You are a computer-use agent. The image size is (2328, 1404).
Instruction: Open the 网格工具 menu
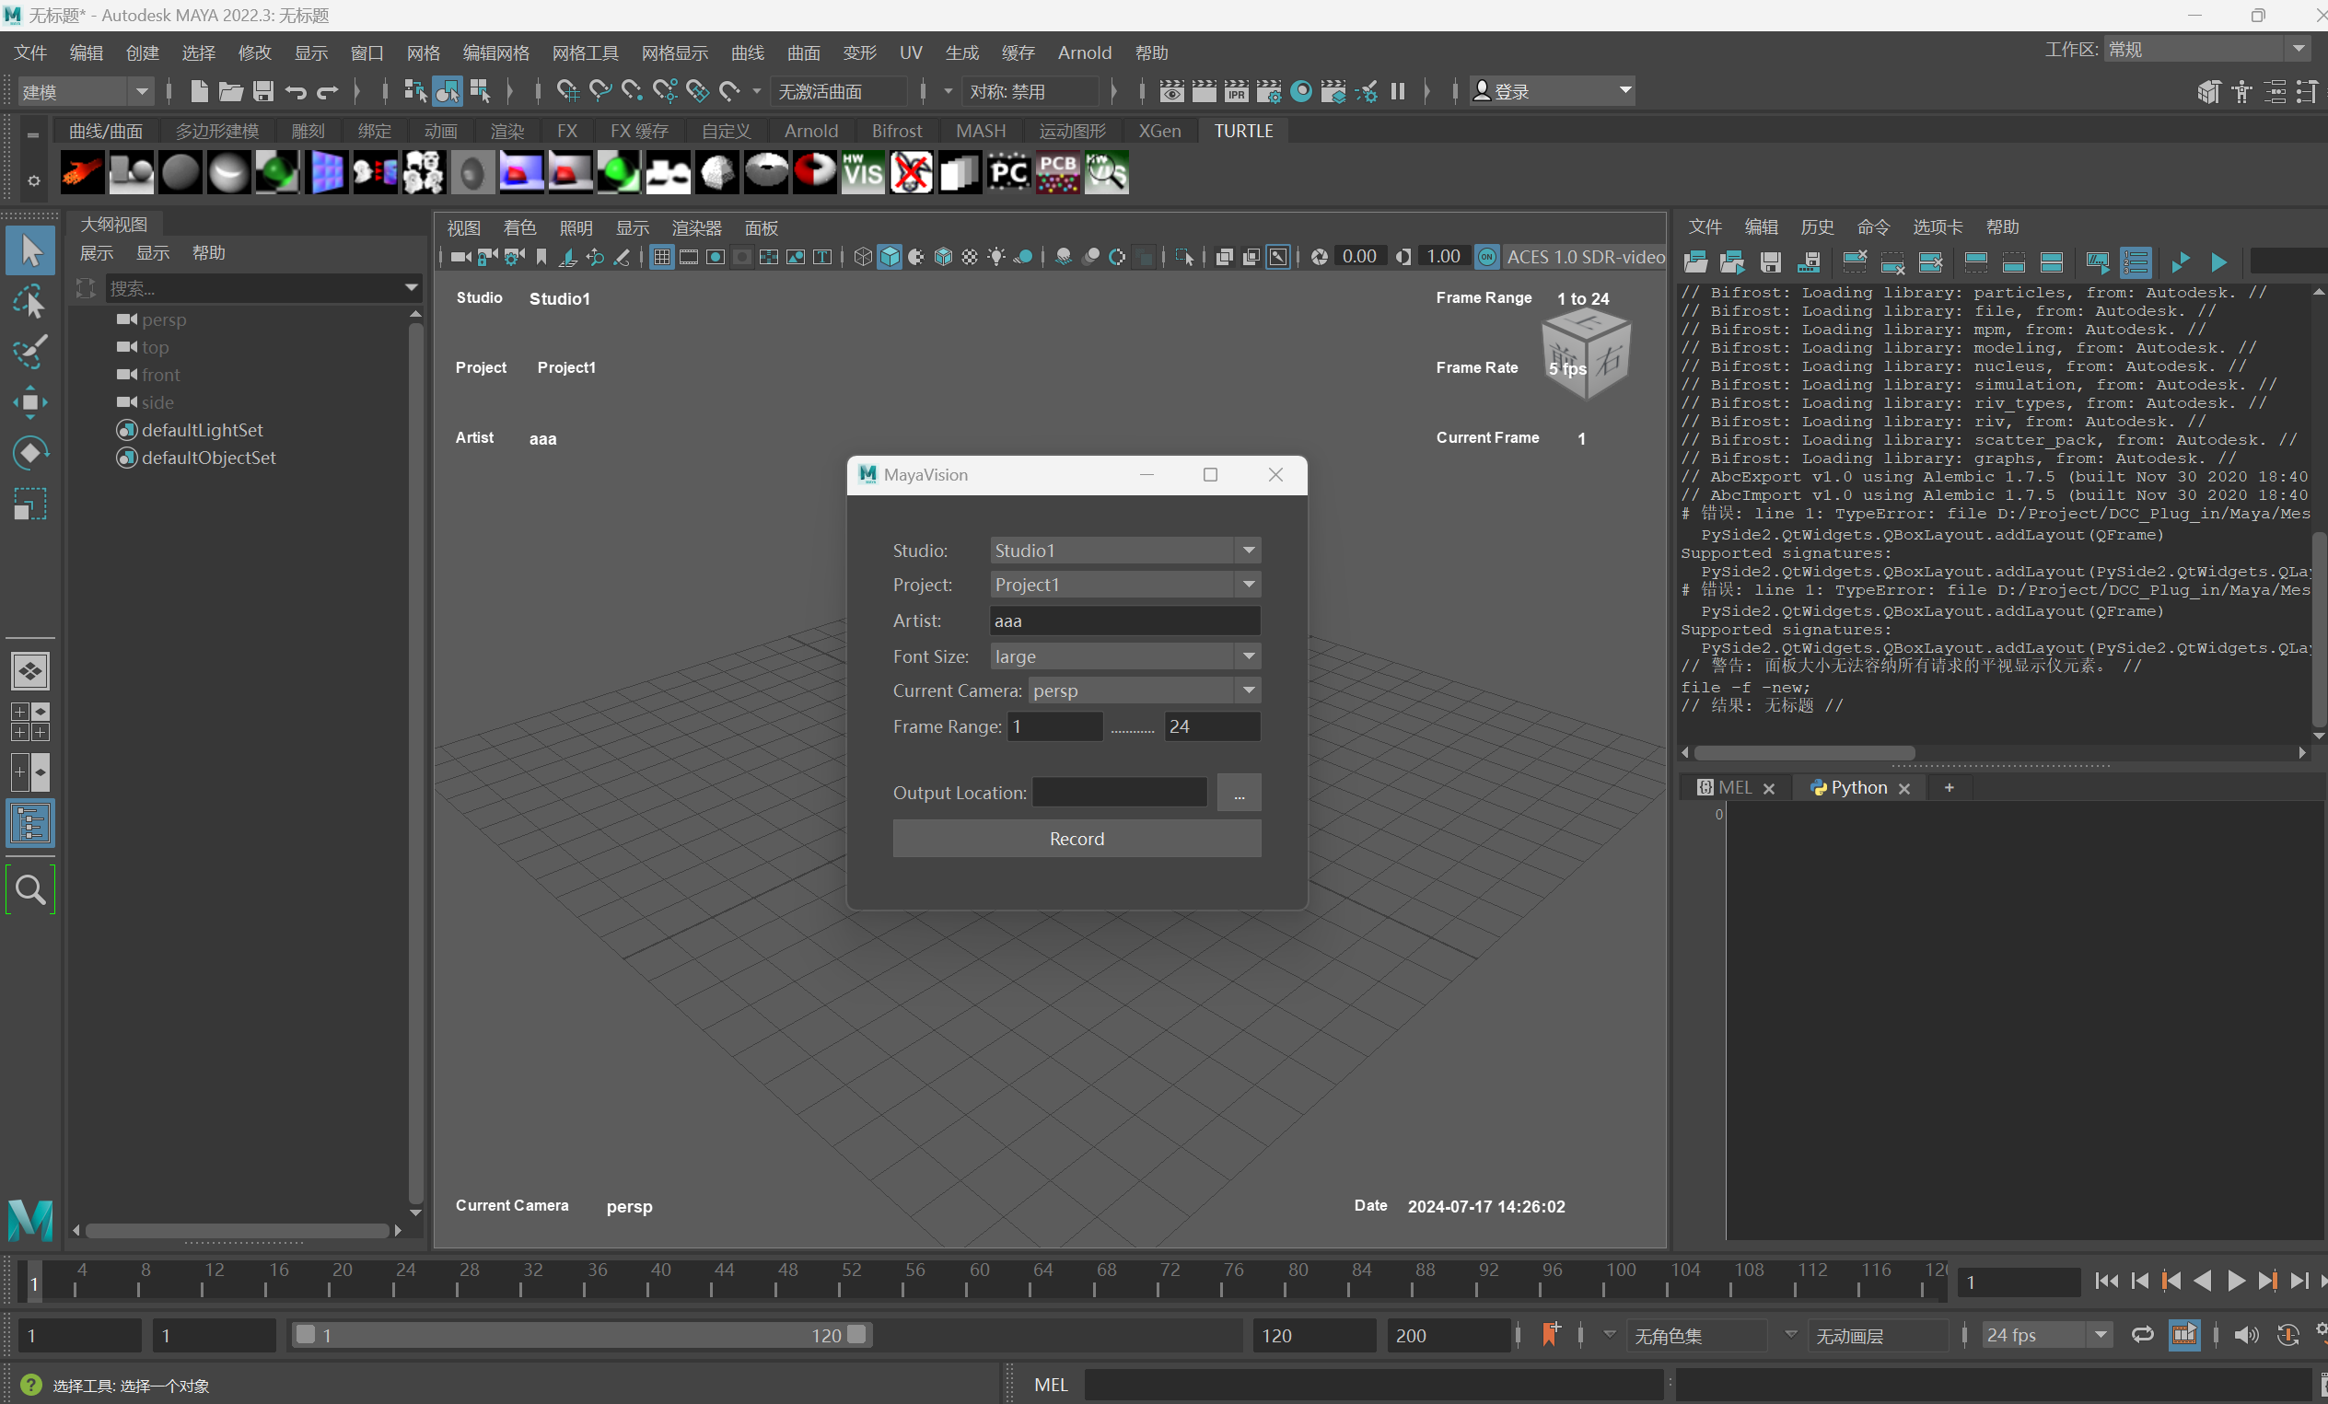(585, 52)
